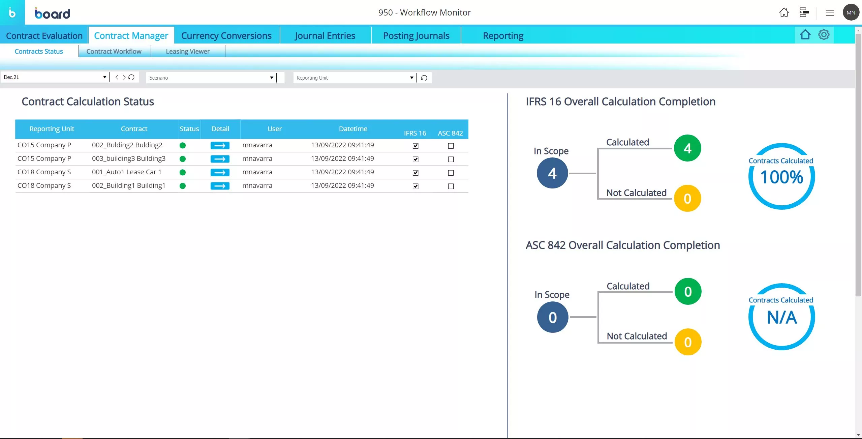
Task: Click the detail arrow icon for Building3
Action: tap(220, 158)
